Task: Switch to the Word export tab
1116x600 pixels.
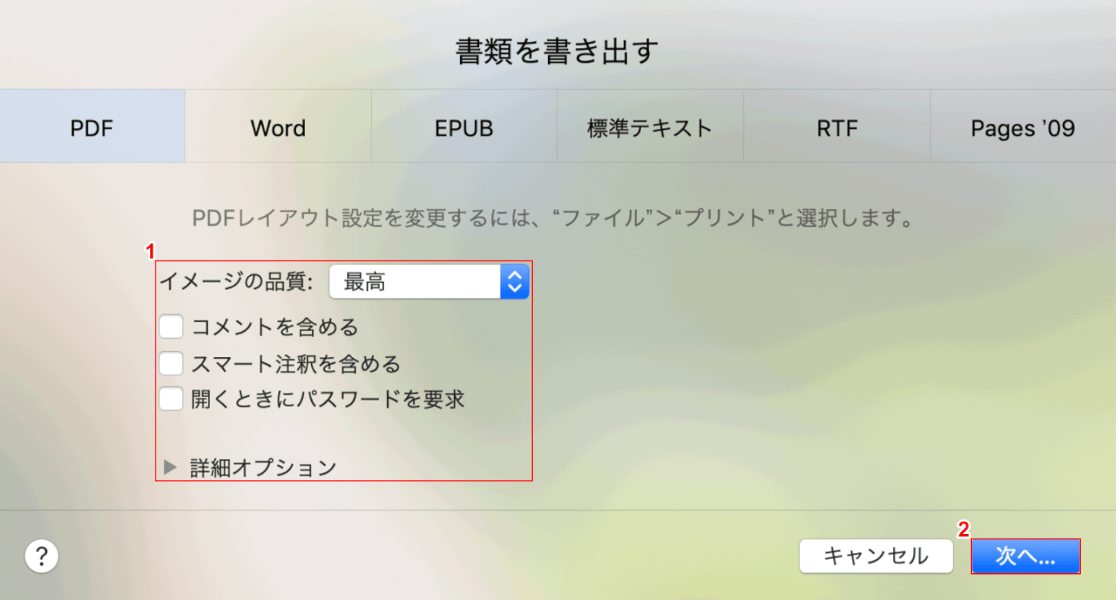Action: [277, 127]
